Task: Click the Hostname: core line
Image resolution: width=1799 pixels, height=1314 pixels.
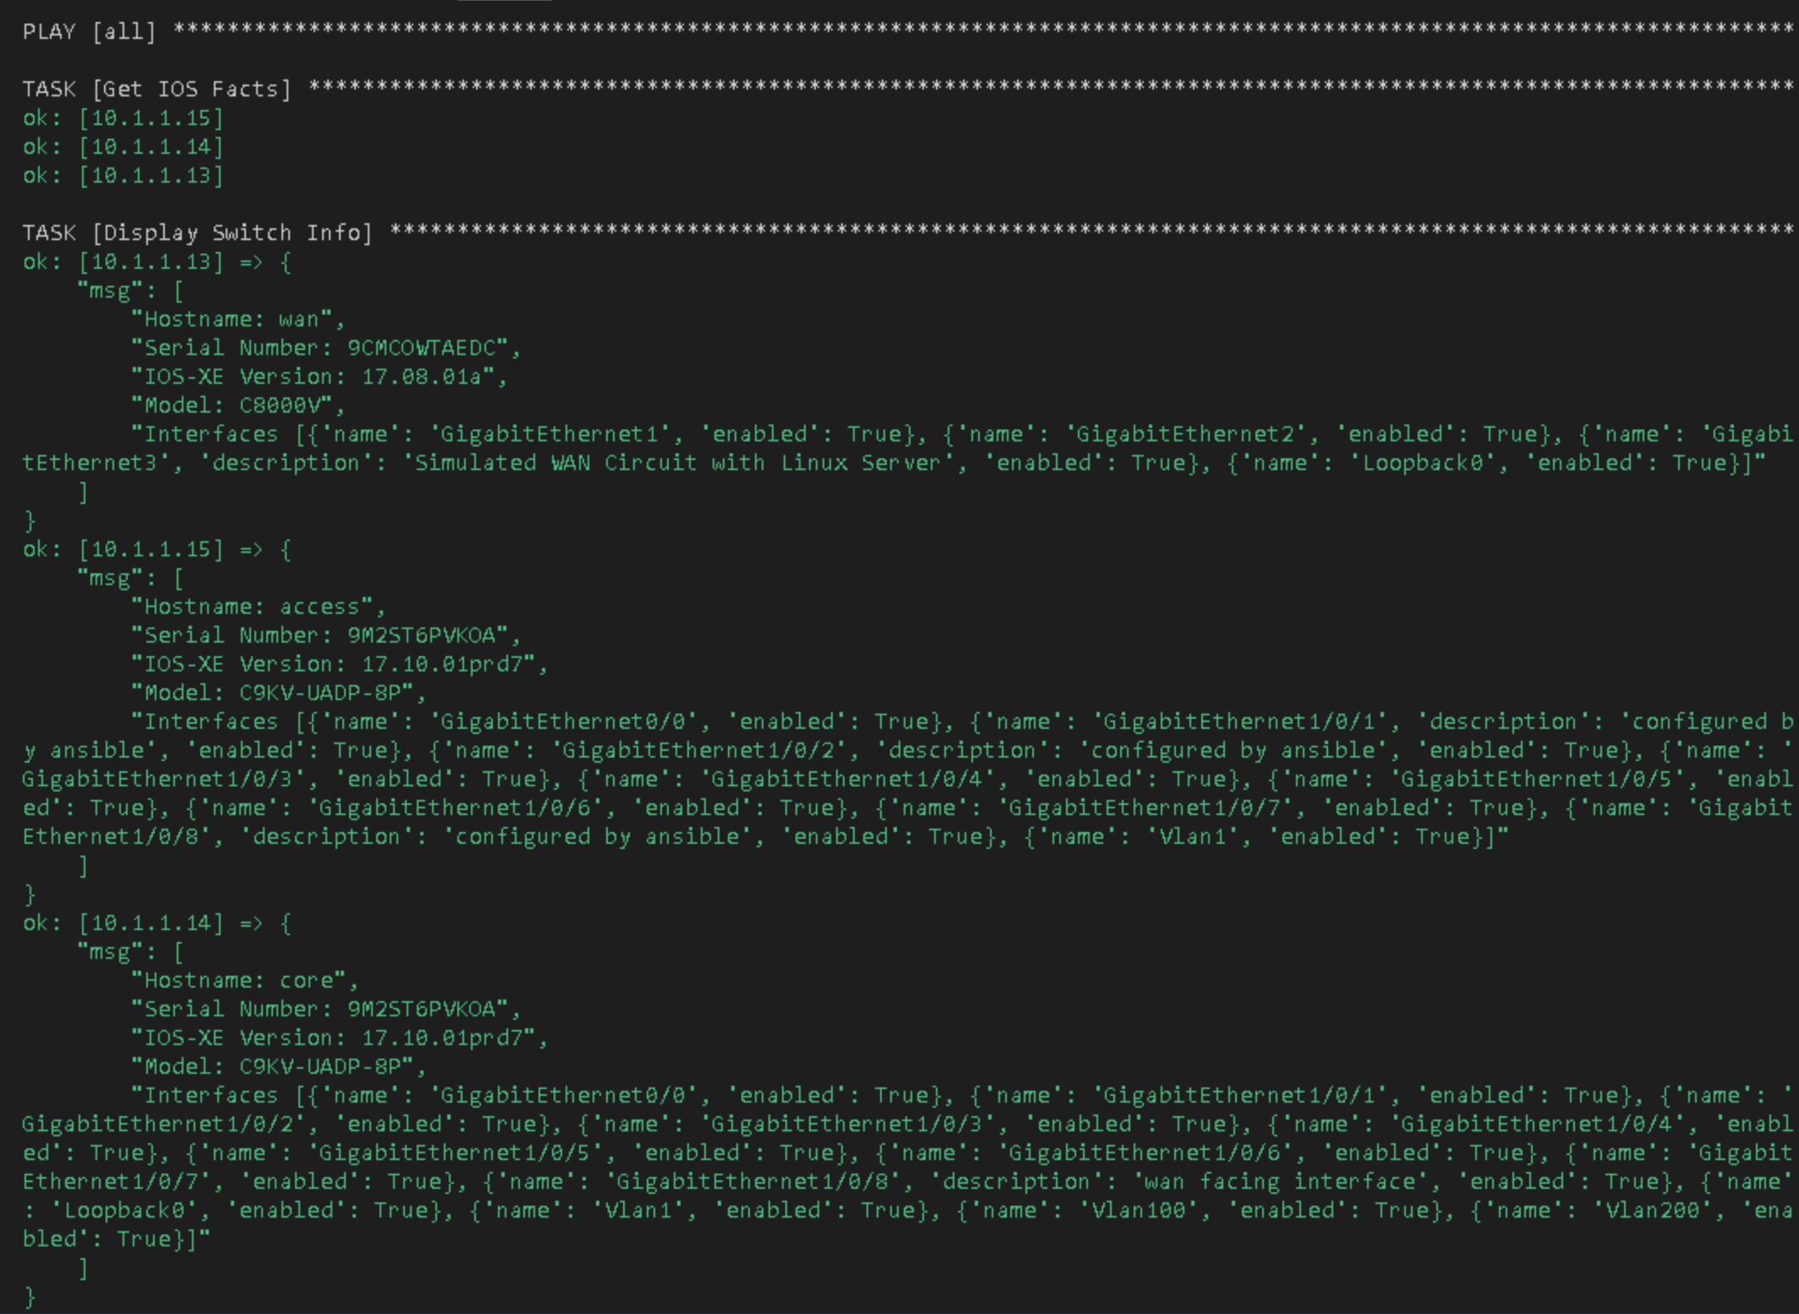Action: tap(244, 980)
